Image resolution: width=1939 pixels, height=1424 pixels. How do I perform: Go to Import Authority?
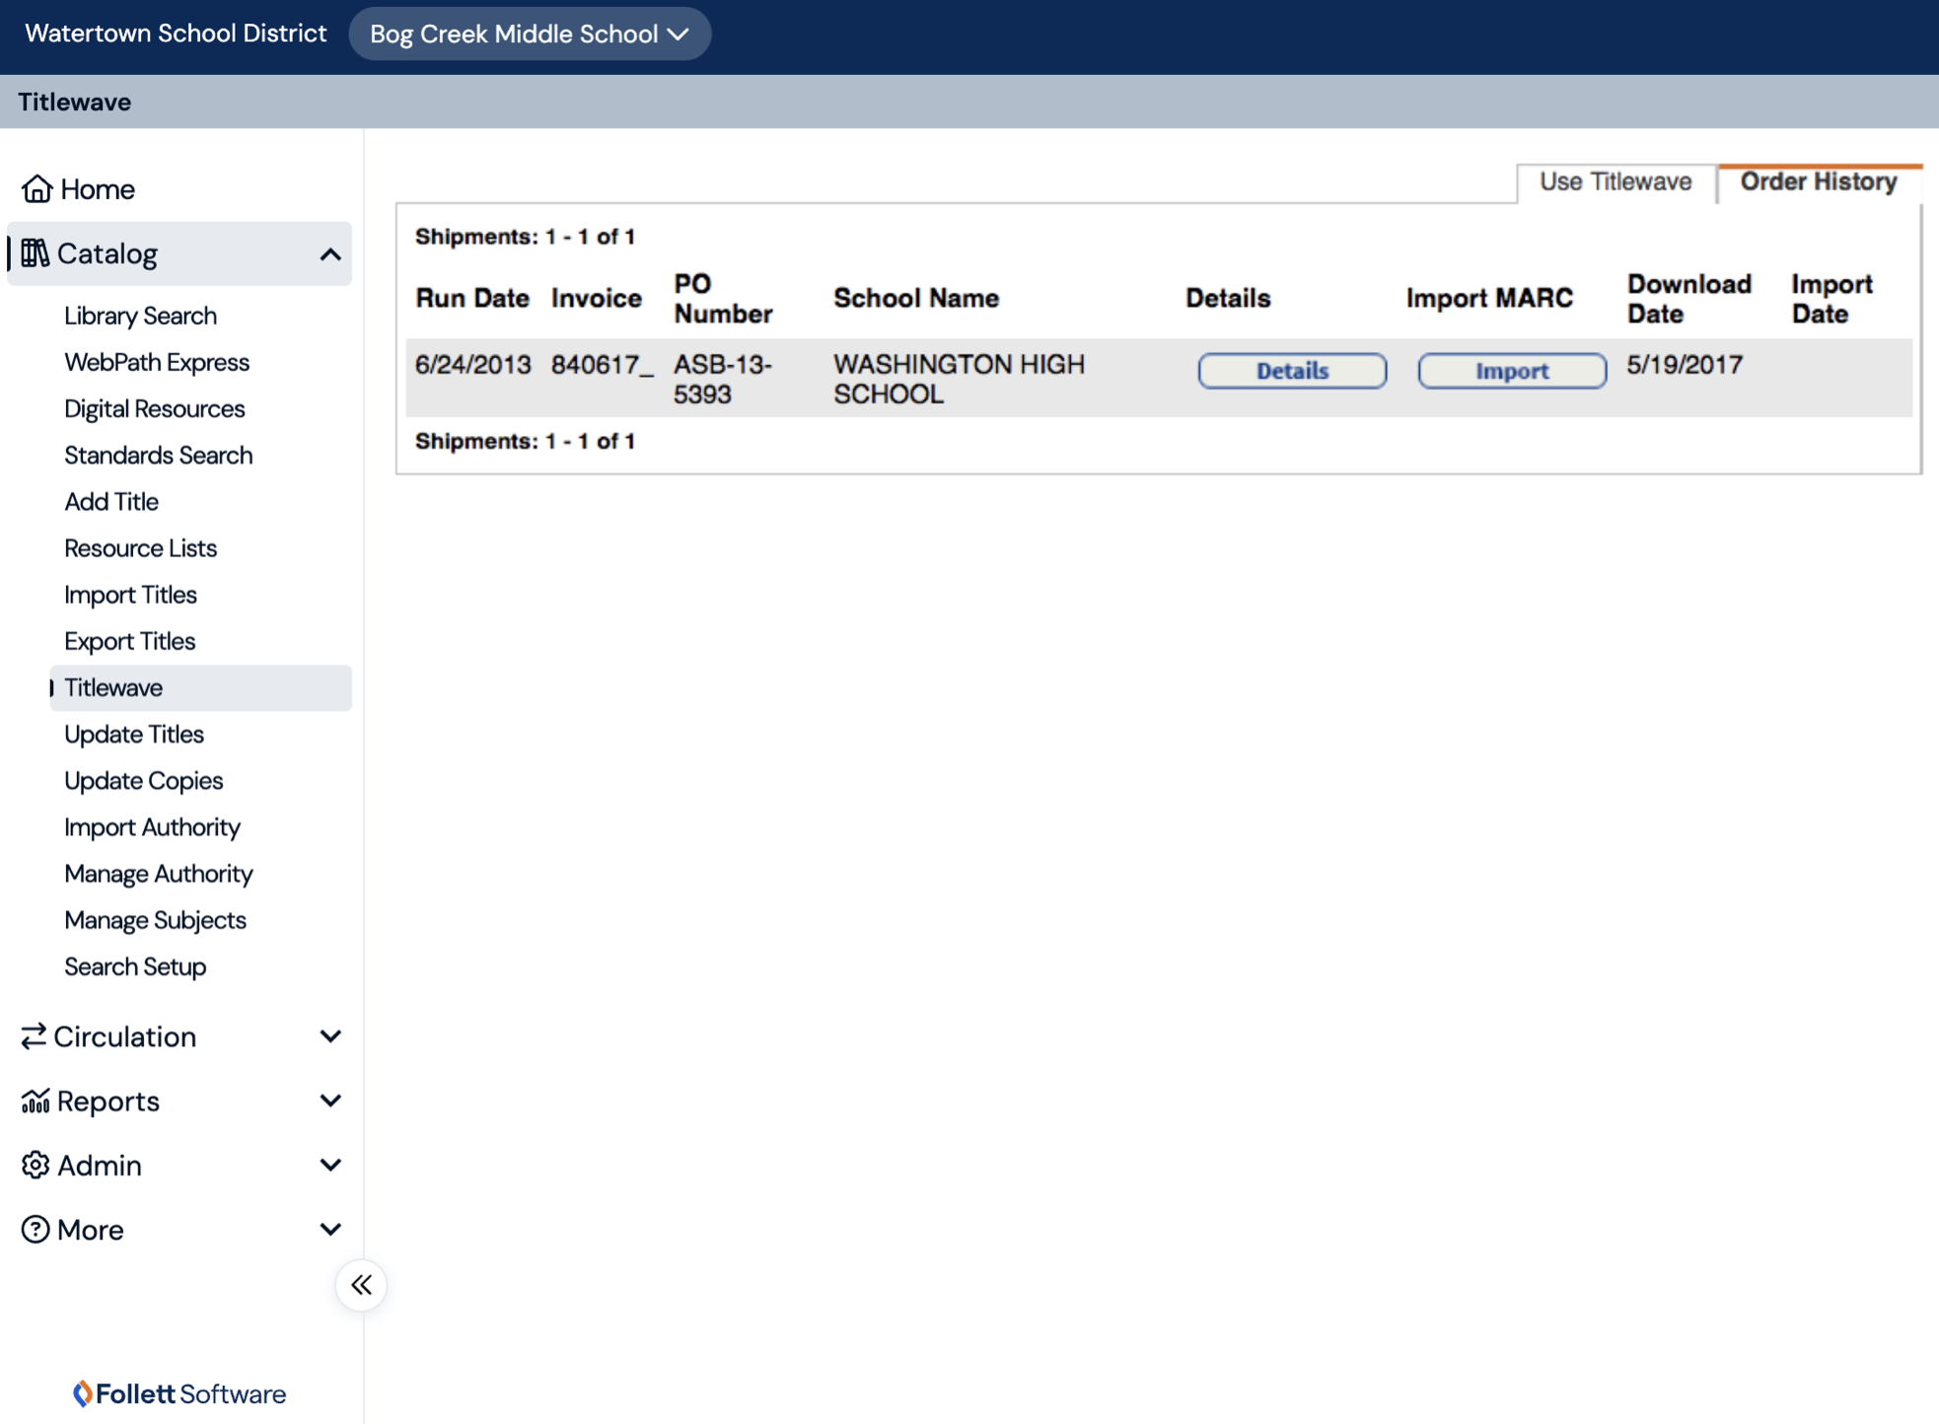[x=152, y=826]
